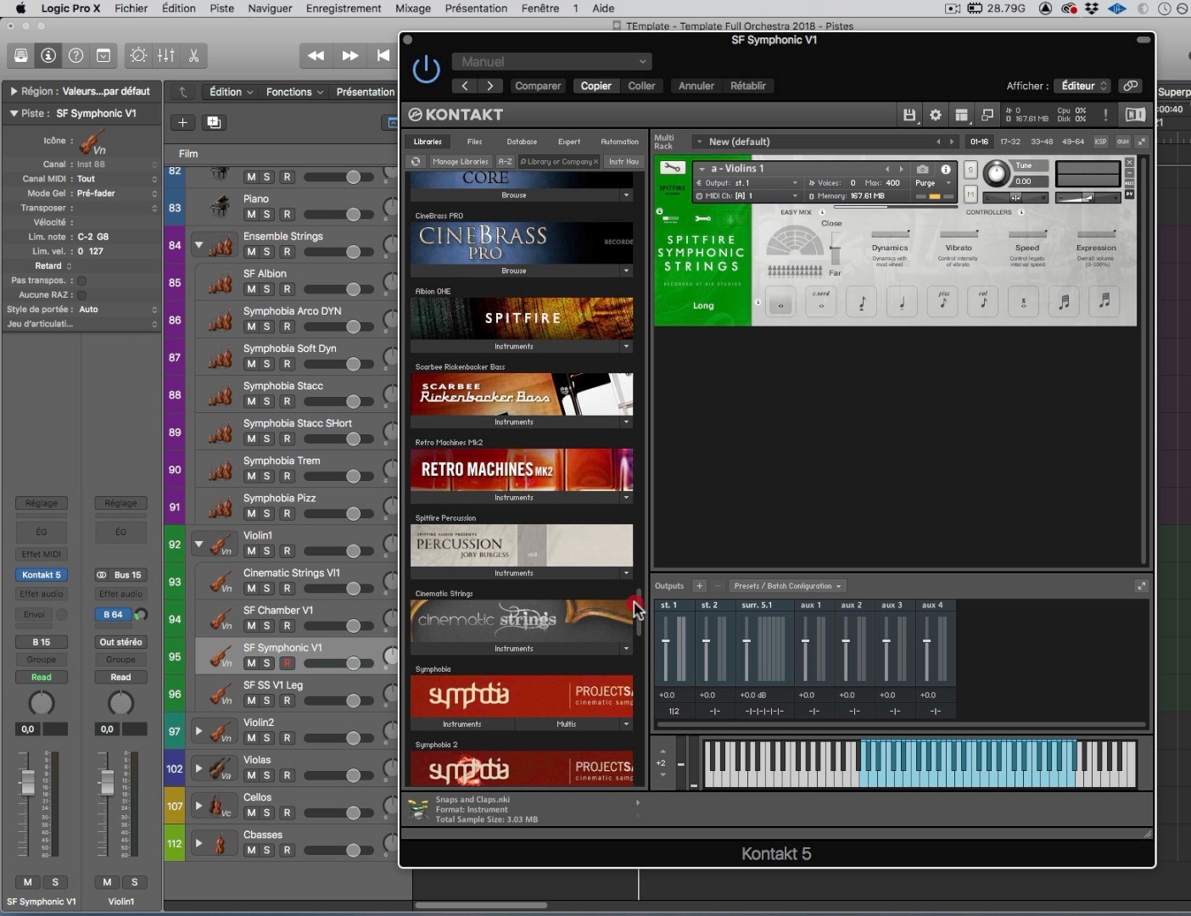Show the Smart Controls knob icon
Screen dimensions: 1191x916
(138, 55)
